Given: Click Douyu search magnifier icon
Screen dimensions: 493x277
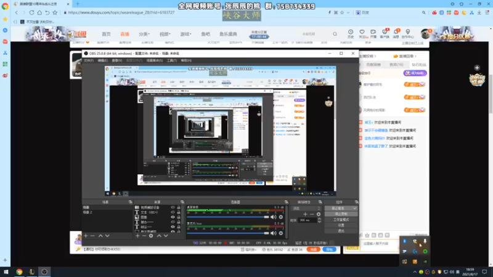Looking at the screenshot, I should [x=335, y=34].
